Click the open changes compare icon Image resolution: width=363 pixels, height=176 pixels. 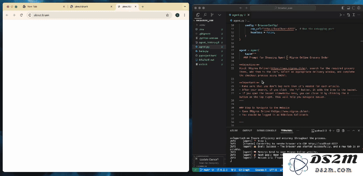click(x=349, y=15)
